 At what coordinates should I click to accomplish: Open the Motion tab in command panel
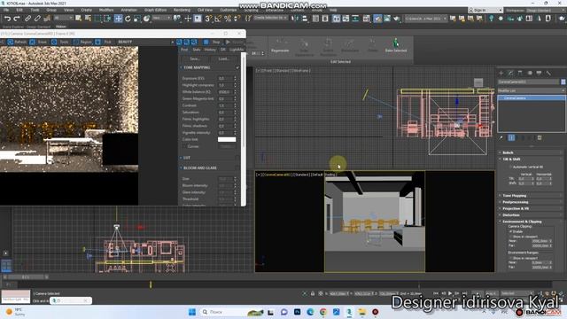(530, 73)
